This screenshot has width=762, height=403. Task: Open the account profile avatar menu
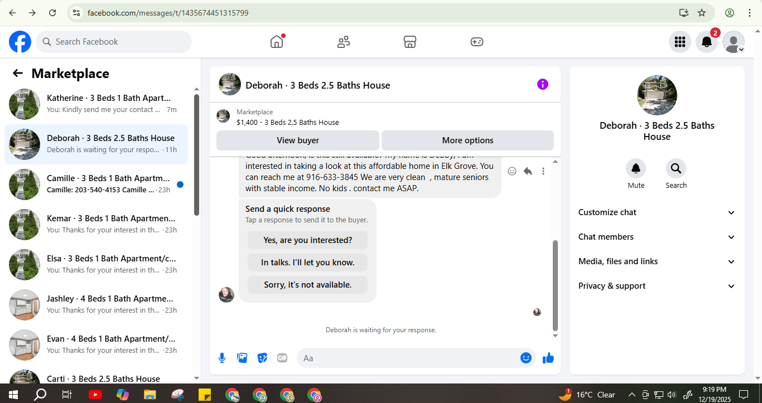click(734, 42)
